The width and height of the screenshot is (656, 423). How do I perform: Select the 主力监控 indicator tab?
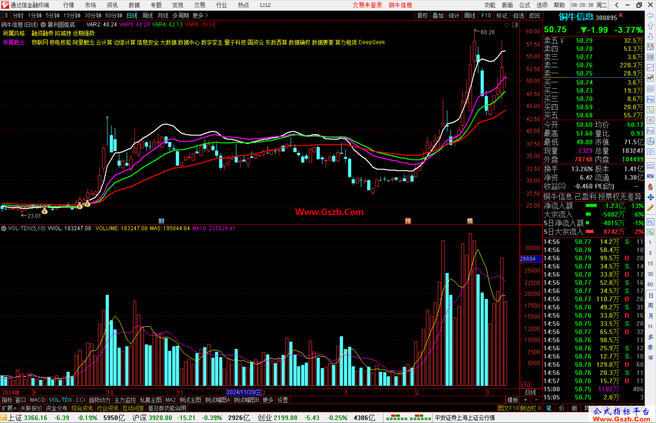point(125,400)
